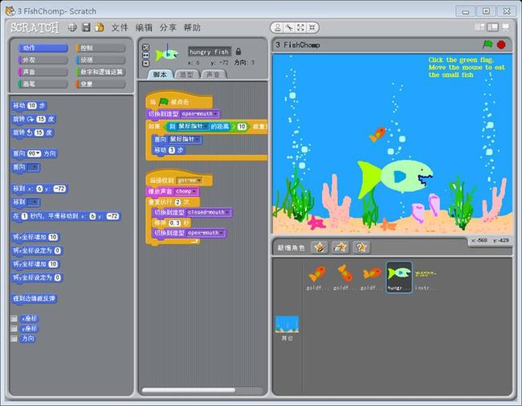Select the instructions text sprite thumbnail
The height and width of the screenshot is (406, 522).
click(426, 278)
